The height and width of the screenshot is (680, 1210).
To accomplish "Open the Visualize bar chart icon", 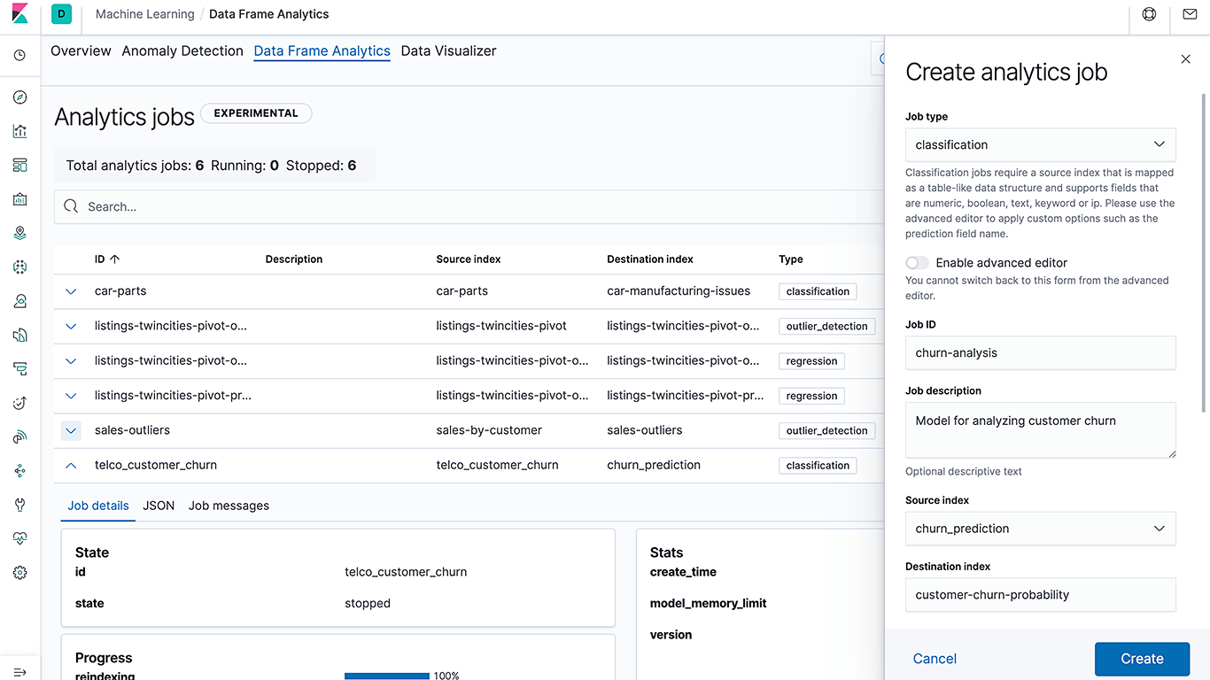I will click(19, 131).
